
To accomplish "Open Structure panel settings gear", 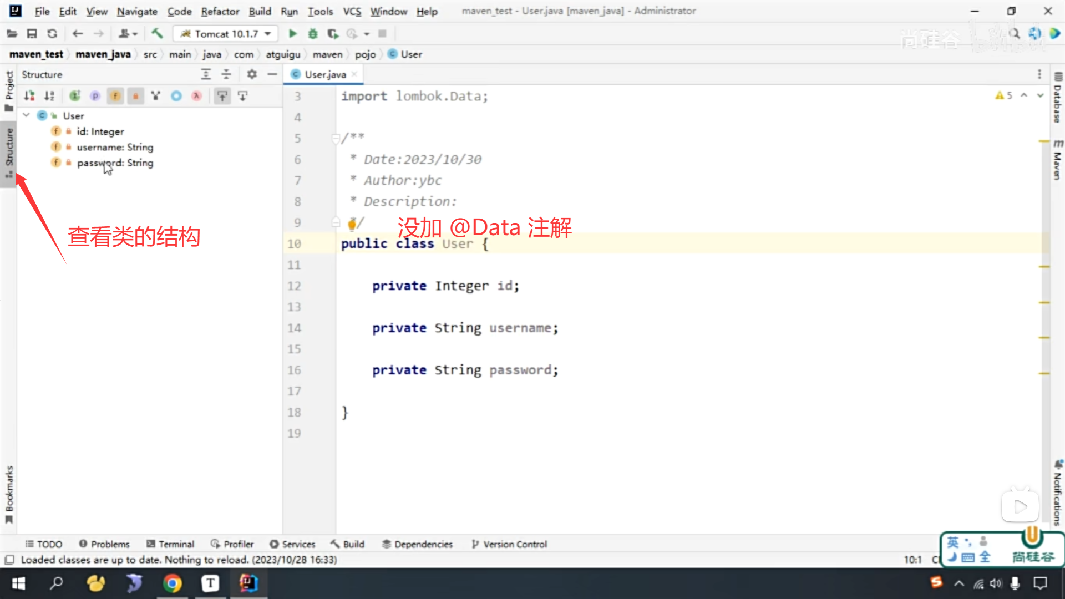I will coord(252,74).
